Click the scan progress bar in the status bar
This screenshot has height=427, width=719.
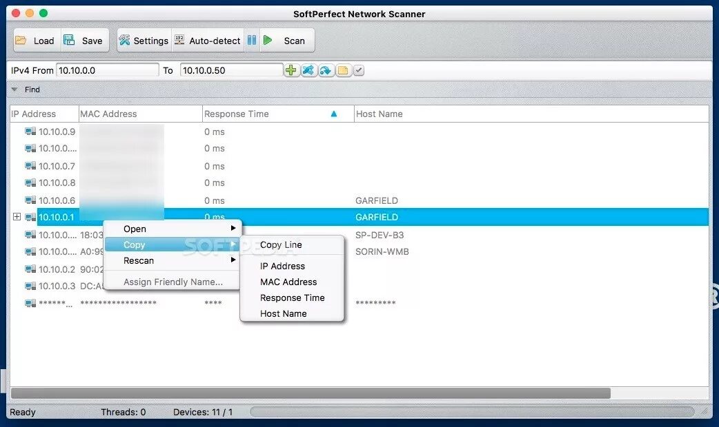(x=472, y=412)
